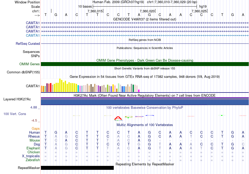
Task: Click the H3K27Ac Mark track title
Action: 145,95
